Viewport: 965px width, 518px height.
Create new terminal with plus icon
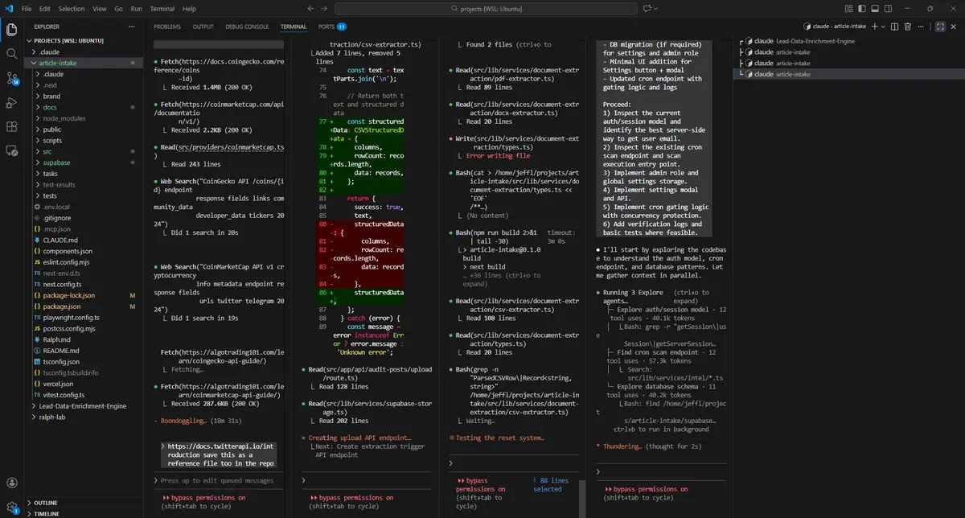[x=875, y=27]
